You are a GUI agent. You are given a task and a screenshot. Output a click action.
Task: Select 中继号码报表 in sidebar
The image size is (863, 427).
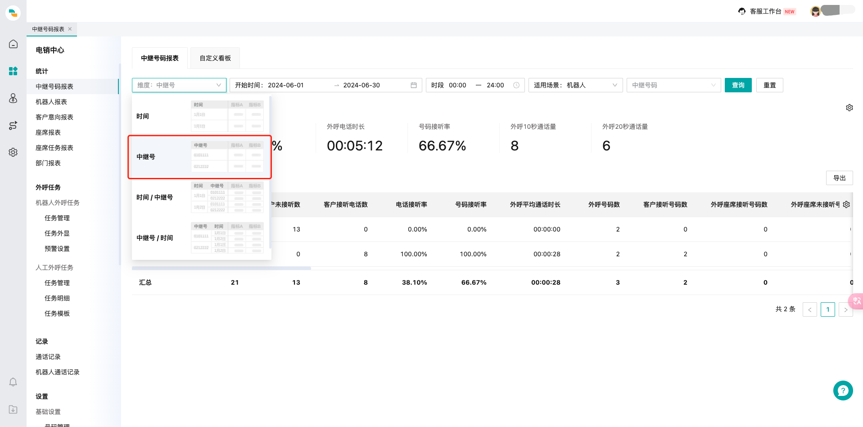click(x=73, y=86)
